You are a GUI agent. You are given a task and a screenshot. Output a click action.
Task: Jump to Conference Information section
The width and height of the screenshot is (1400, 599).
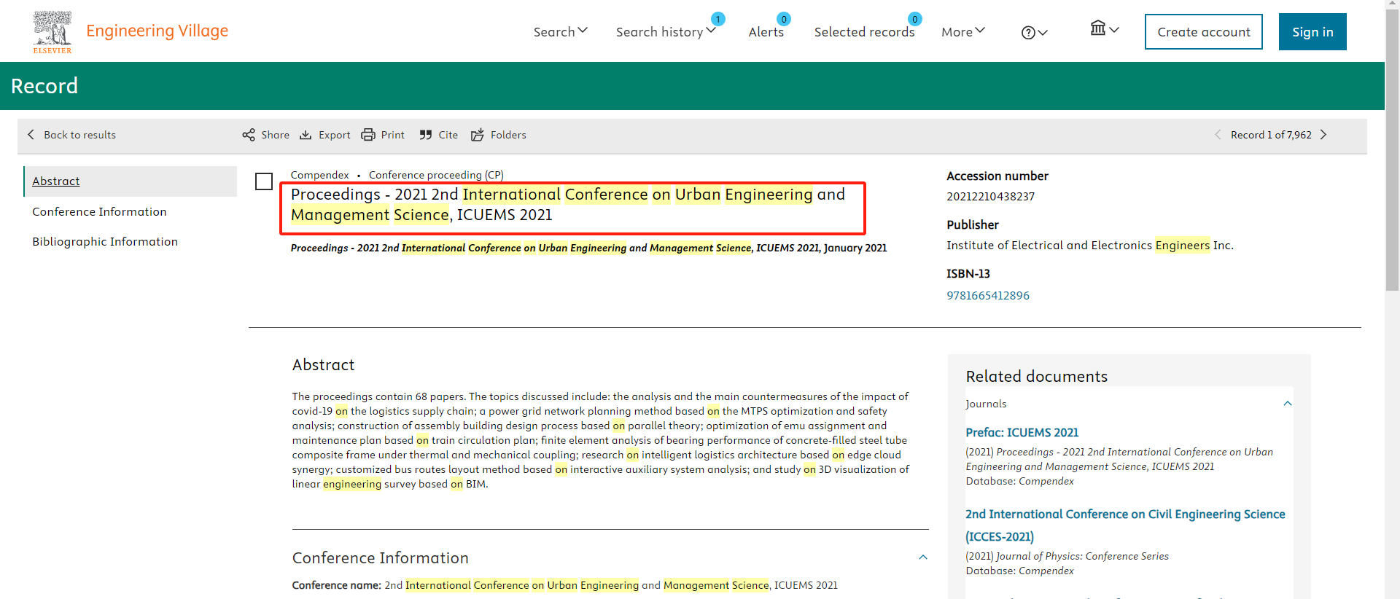pos(99,211)
